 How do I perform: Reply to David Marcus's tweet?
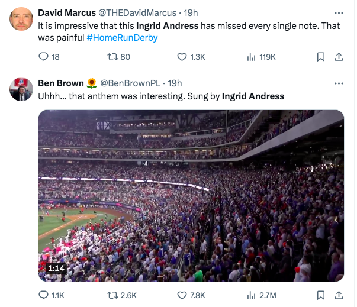click(x=43, y=57)
